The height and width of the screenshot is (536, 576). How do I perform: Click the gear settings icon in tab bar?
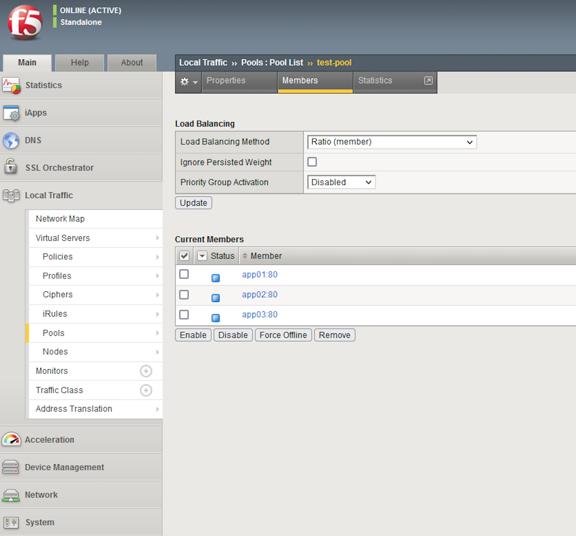point(185,81)
